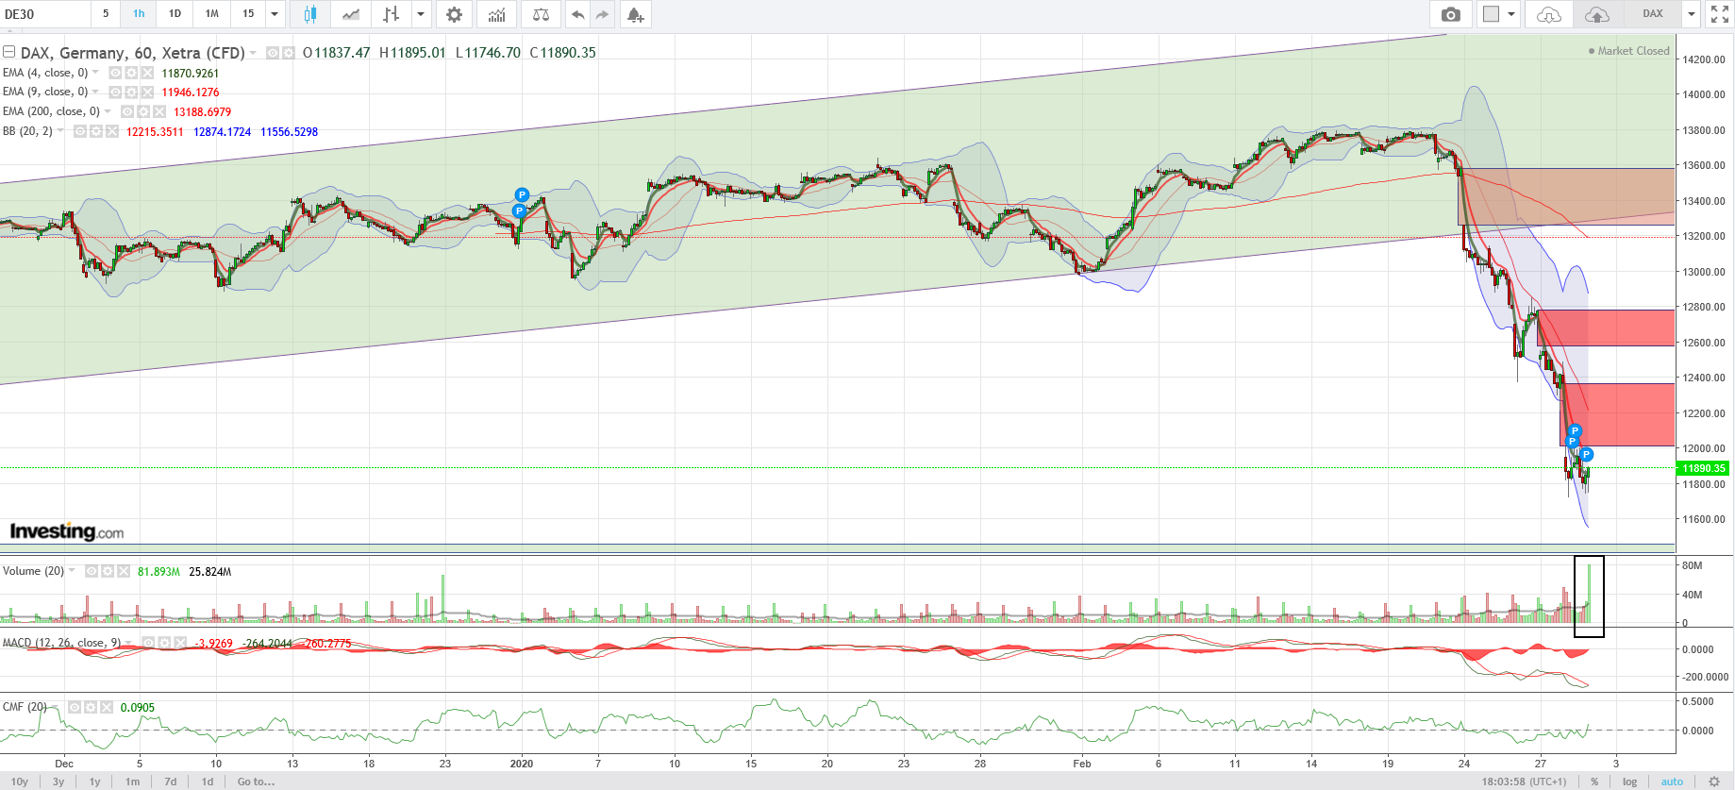Open chart properties gear in toolbar
The height and width of the screenshot is (790, 1735).
pos(455,14)
